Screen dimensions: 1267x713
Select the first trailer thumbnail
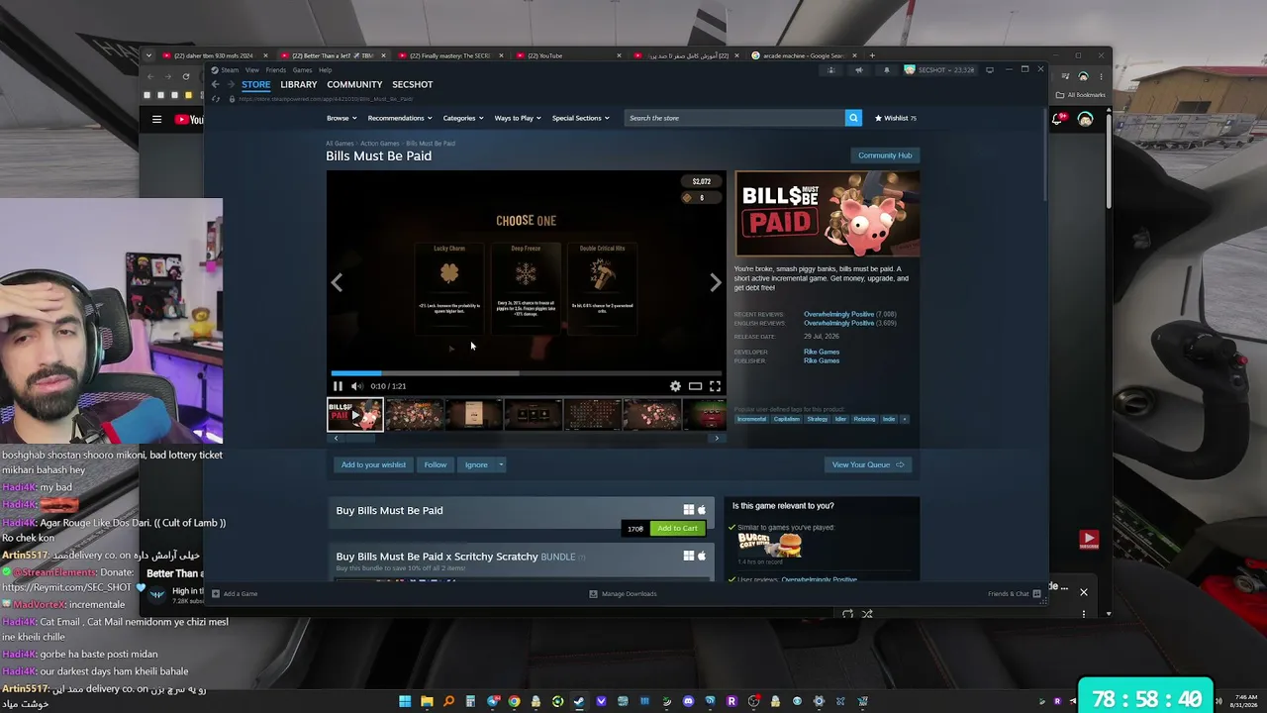click(x=355, y=414)
